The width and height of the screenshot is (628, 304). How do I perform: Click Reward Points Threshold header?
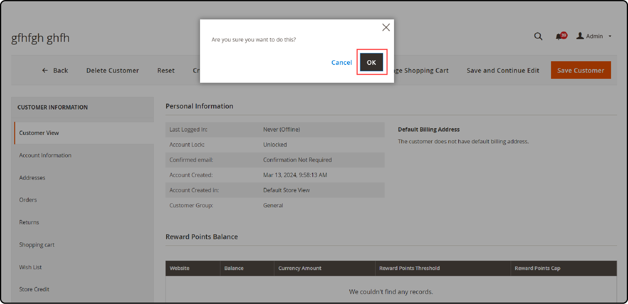(443, 268)
